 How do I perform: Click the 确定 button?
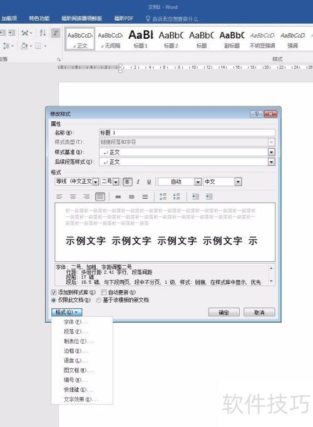click(224, 313)
